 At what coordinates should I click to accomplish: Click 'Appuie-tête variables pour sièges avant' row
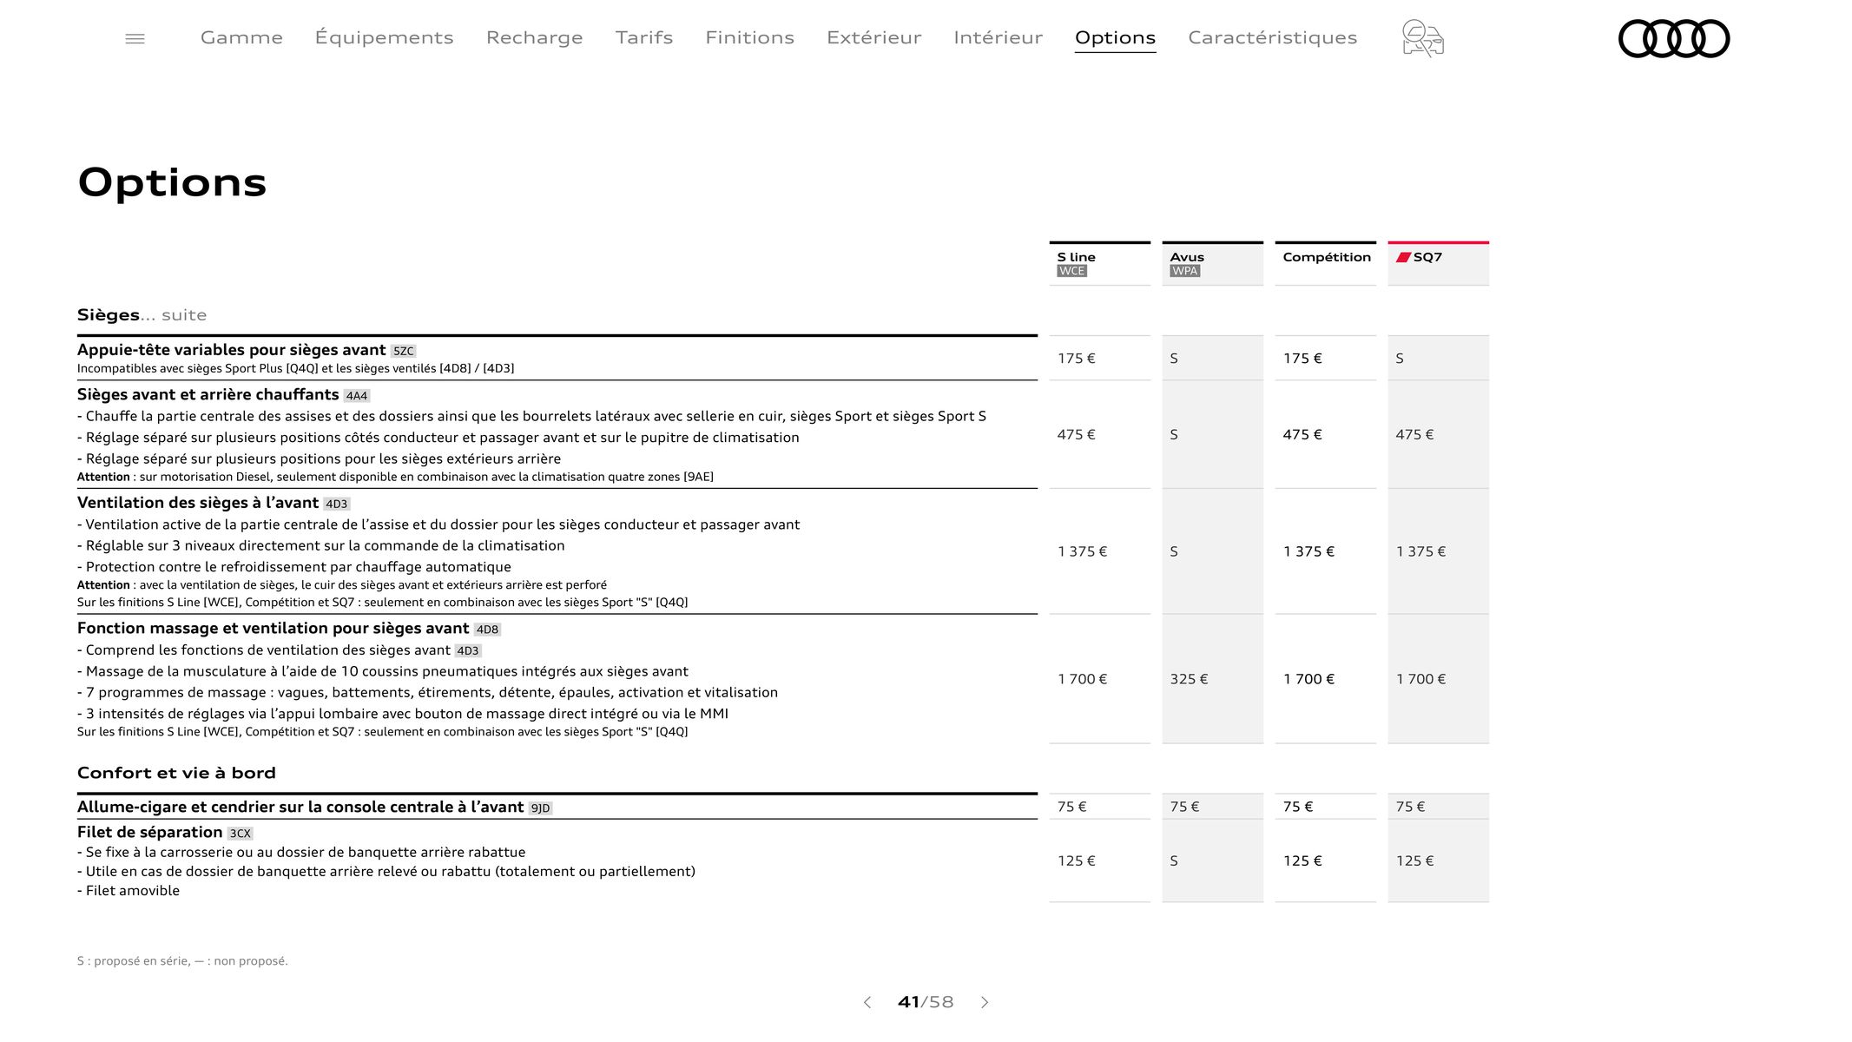[x=557, y=358]
